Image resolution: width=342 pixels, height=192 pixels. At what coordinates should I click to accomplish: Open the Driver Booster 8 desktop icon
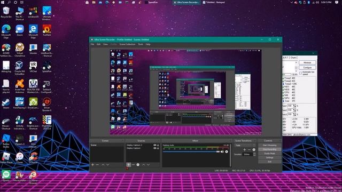click(47, 105)
